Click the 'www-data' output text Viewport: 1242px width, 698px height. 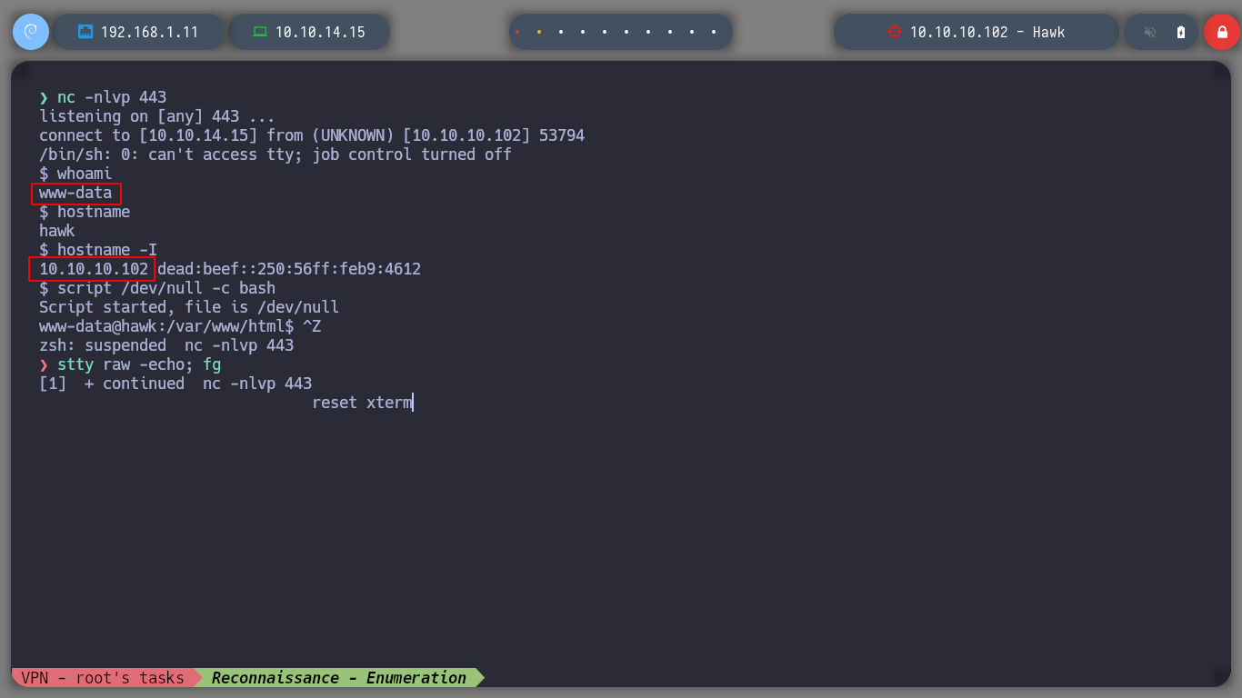coord(75,193)
